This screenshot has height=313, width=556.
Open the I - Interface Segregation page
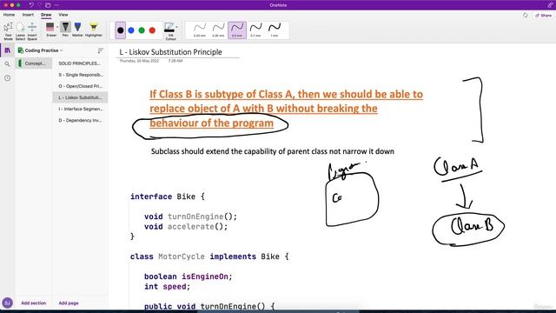pyautogui.click(x=80, y=109)
